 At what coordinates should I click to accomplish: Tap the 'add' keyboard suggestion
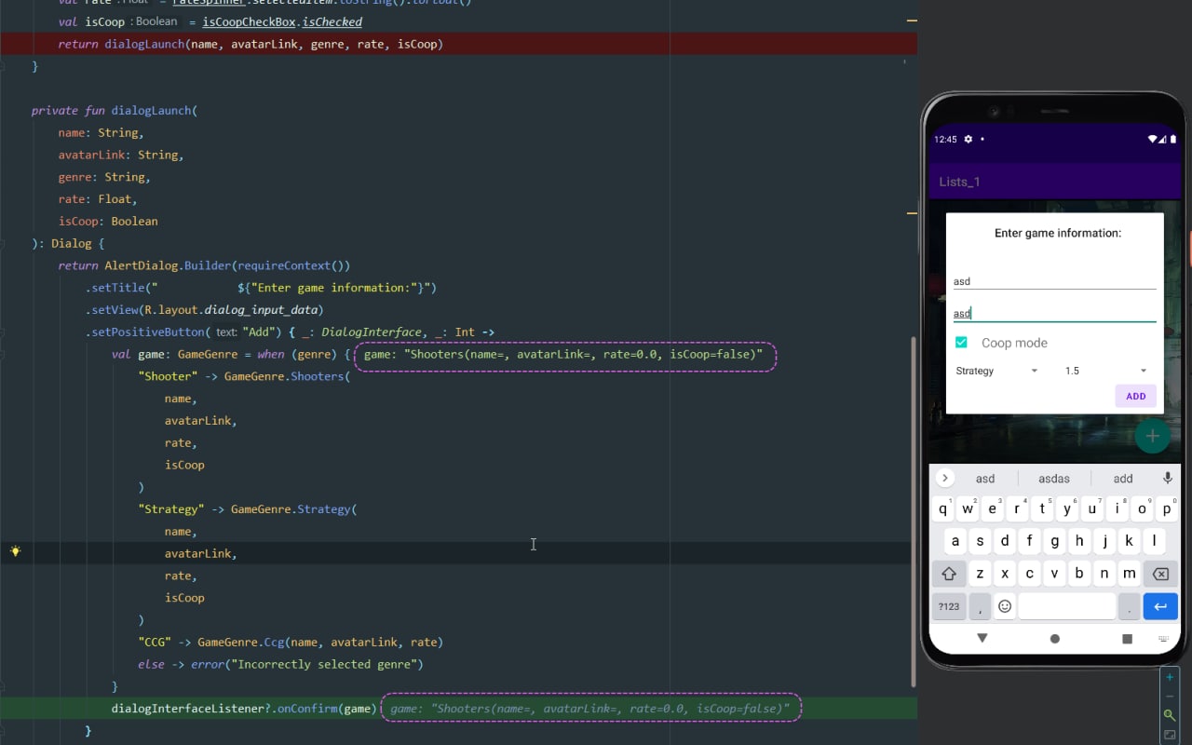(x=1123, y=479)
